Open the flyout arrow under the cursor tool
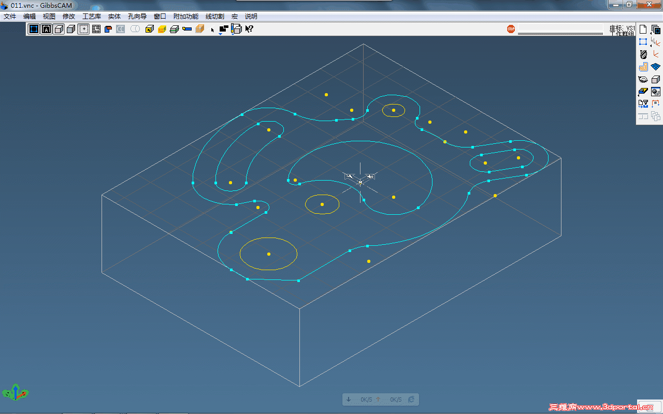The height and width of the screenshot is (414, 663). [221, 35]
